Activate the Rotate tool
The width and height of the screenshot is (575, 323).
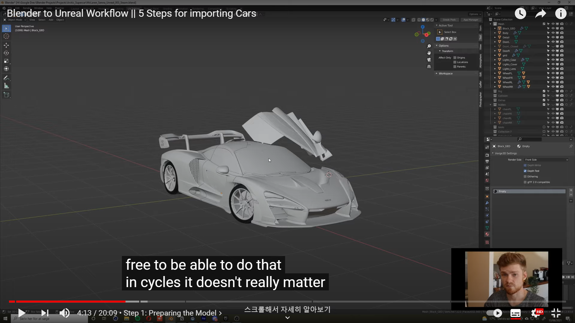click(6, 53)
